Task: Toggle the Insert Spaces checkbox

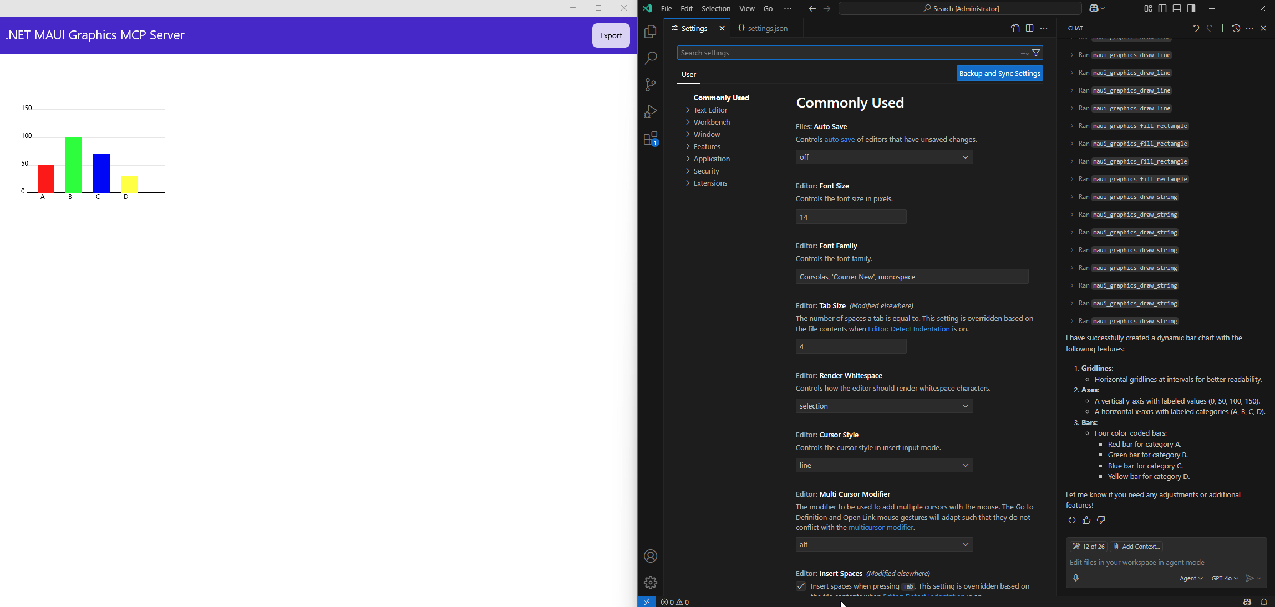Action: [801, 586]
